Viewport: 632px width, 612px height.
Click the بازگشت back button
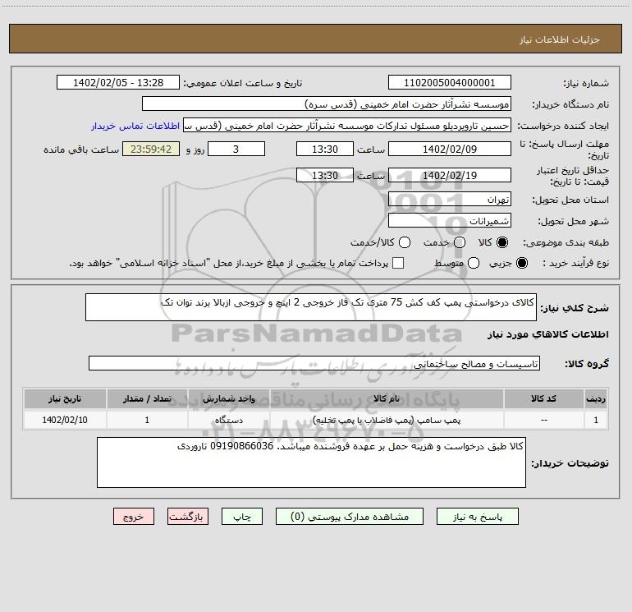tap(188, 517)
